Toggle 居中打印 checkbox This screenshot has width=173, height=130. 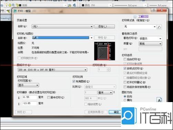49,98
